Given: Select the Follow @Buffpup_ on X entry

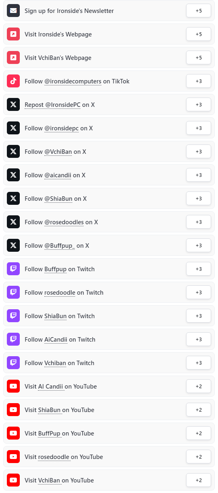Looking at the screenshot, I should [x=109, y=246].
